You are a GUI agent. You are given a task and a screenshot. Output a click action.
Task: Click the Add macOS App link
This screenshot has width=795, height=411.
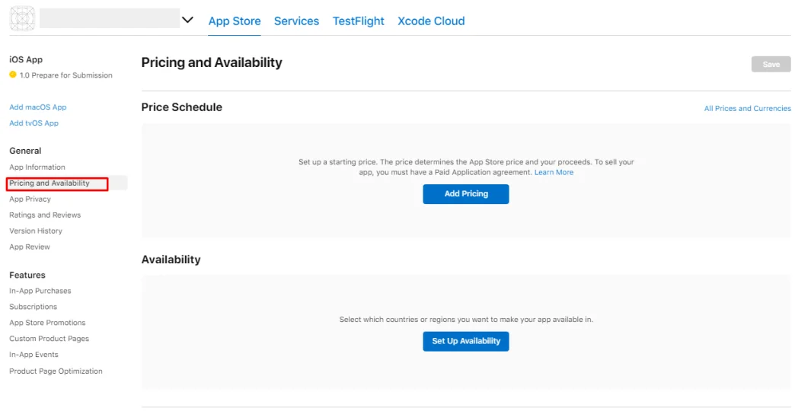[38, 107]
